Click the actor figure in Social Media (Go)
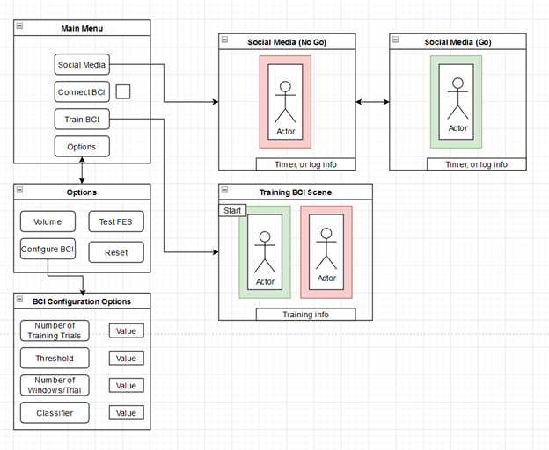This screenshot has width=549, height=450. 457,98
